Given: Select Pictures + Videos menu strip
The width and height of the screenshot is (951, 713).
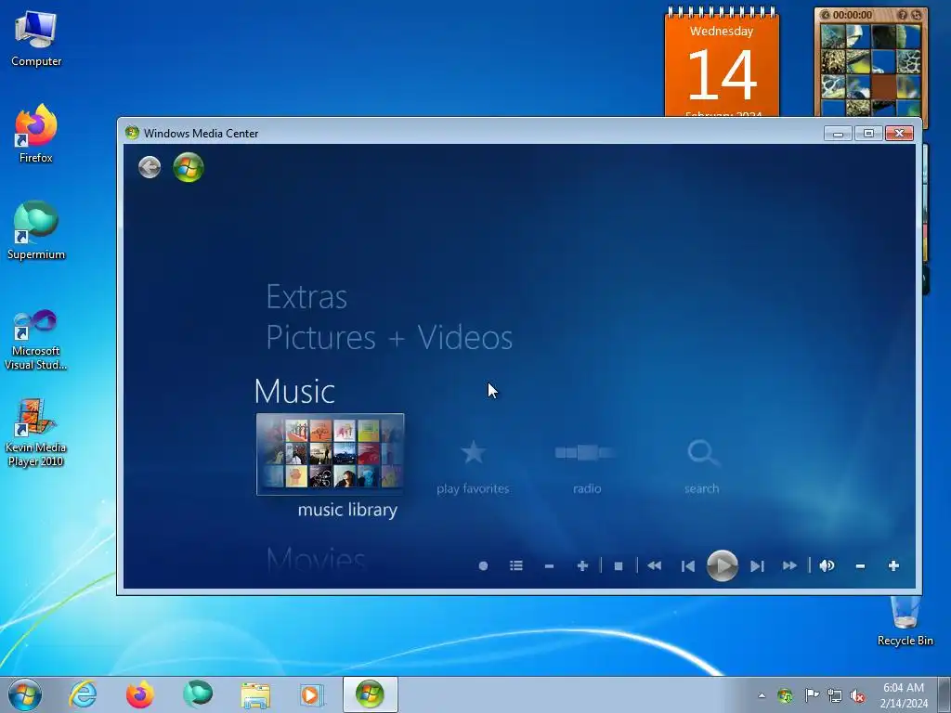Looking at the screenshot, I should (x=389, y=338).
